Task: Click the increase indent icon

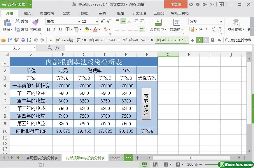Action: pos(142,21)
